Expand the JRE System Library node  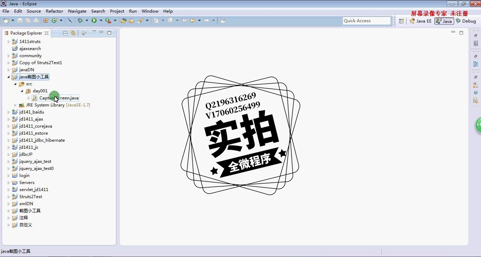coord(15,105)
